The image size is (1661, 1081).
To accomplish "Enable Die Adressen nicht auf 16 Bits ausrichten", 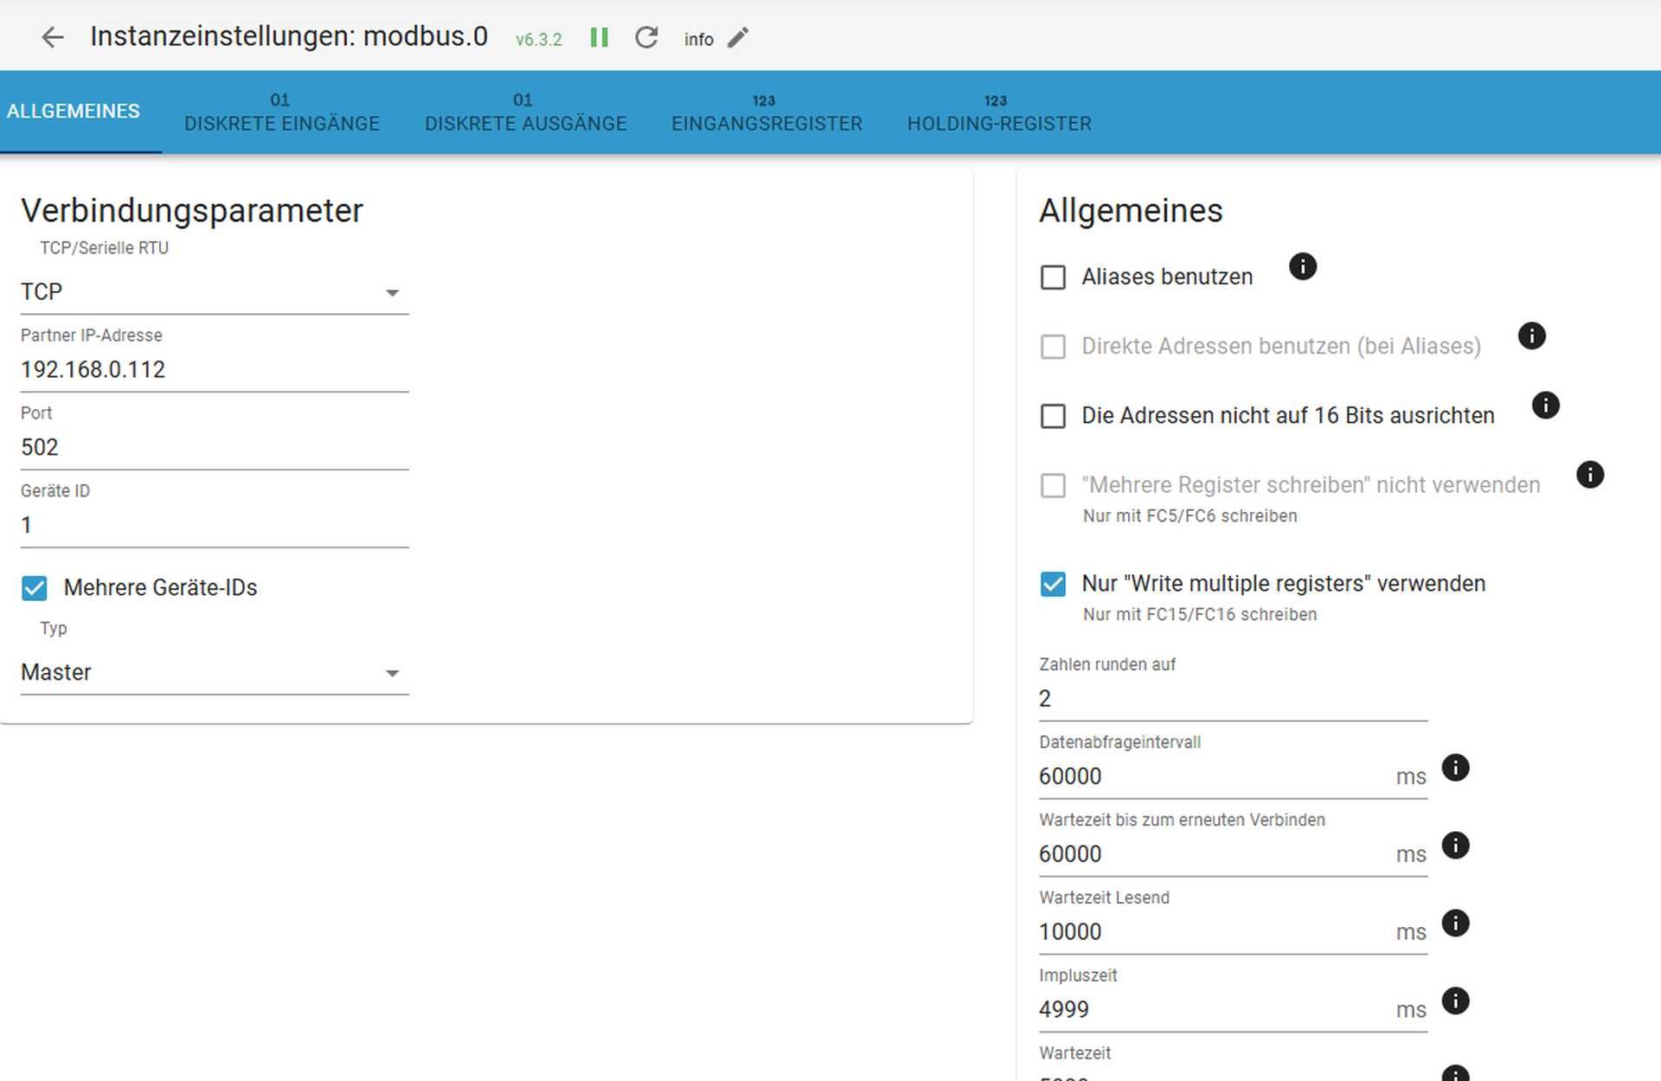I will (1053, 415).
